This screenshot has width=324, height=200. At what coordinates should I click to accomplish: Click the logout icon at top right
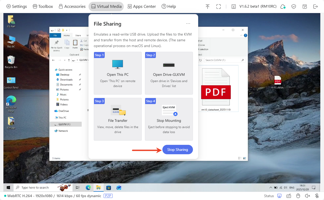[x=315, y=7]
